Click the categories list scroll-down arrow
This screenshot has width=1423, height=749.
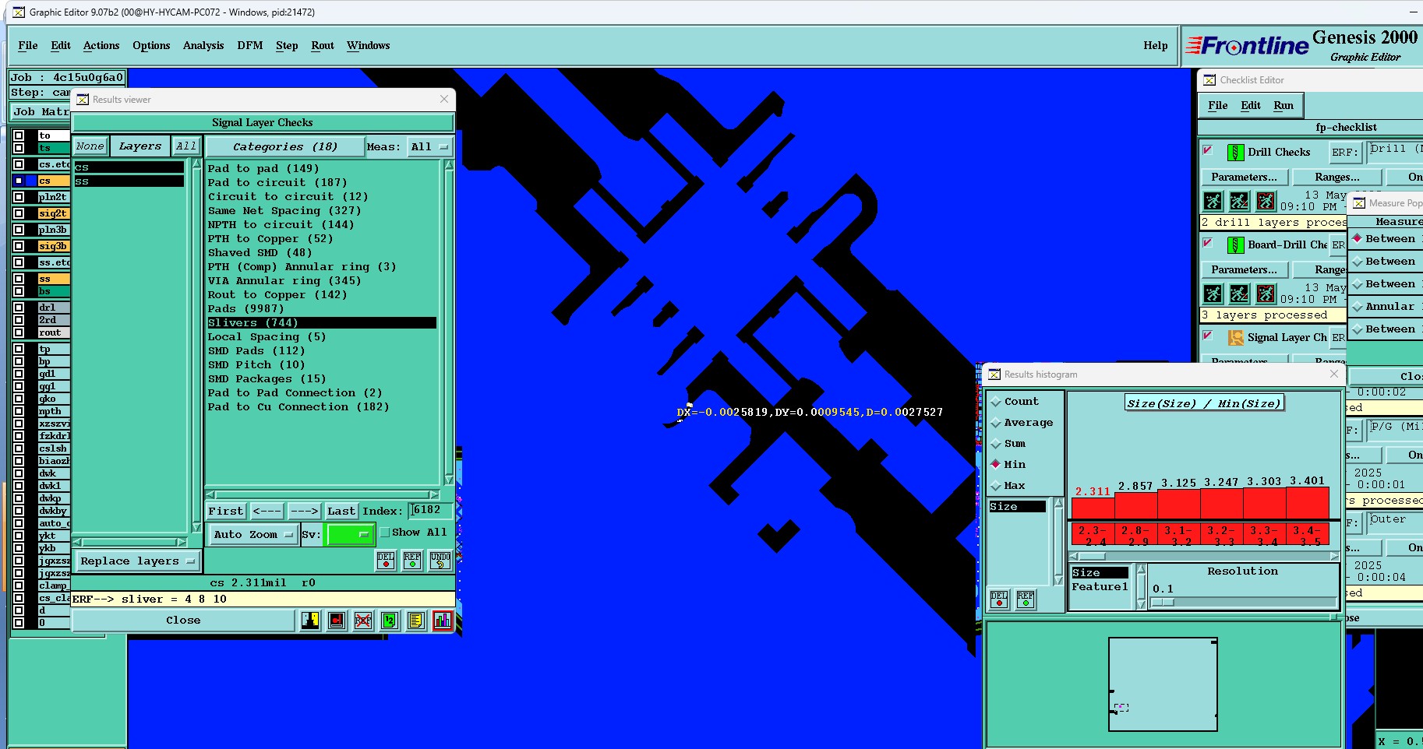pos(449,479)
